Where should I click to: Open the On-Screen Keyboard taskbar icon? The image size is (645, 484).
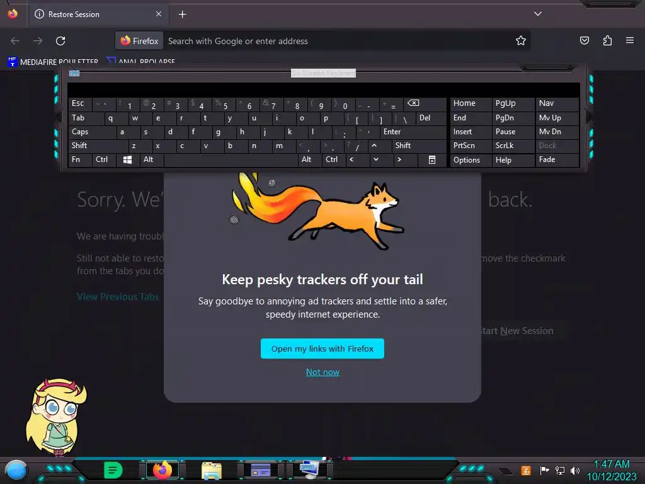coord(310,470)
